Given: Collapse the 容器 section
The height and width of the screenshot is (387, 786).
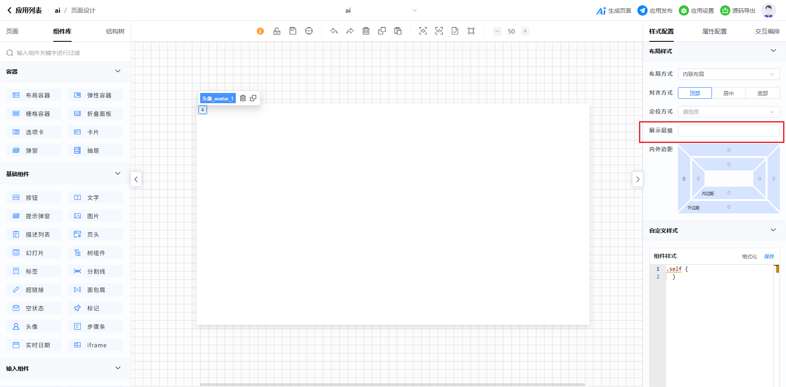Looking at the screenshot, I should point(118,71).
